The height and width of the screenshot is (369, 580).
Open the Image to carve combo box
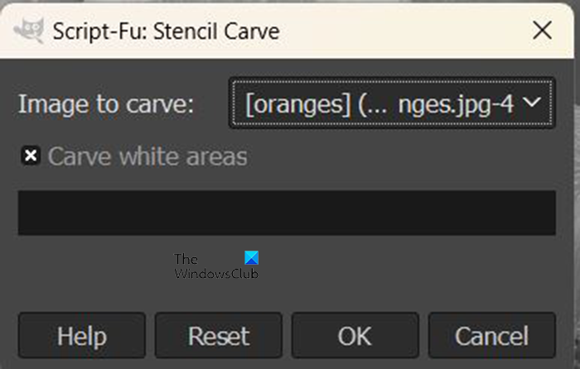(x=392, y=103)
